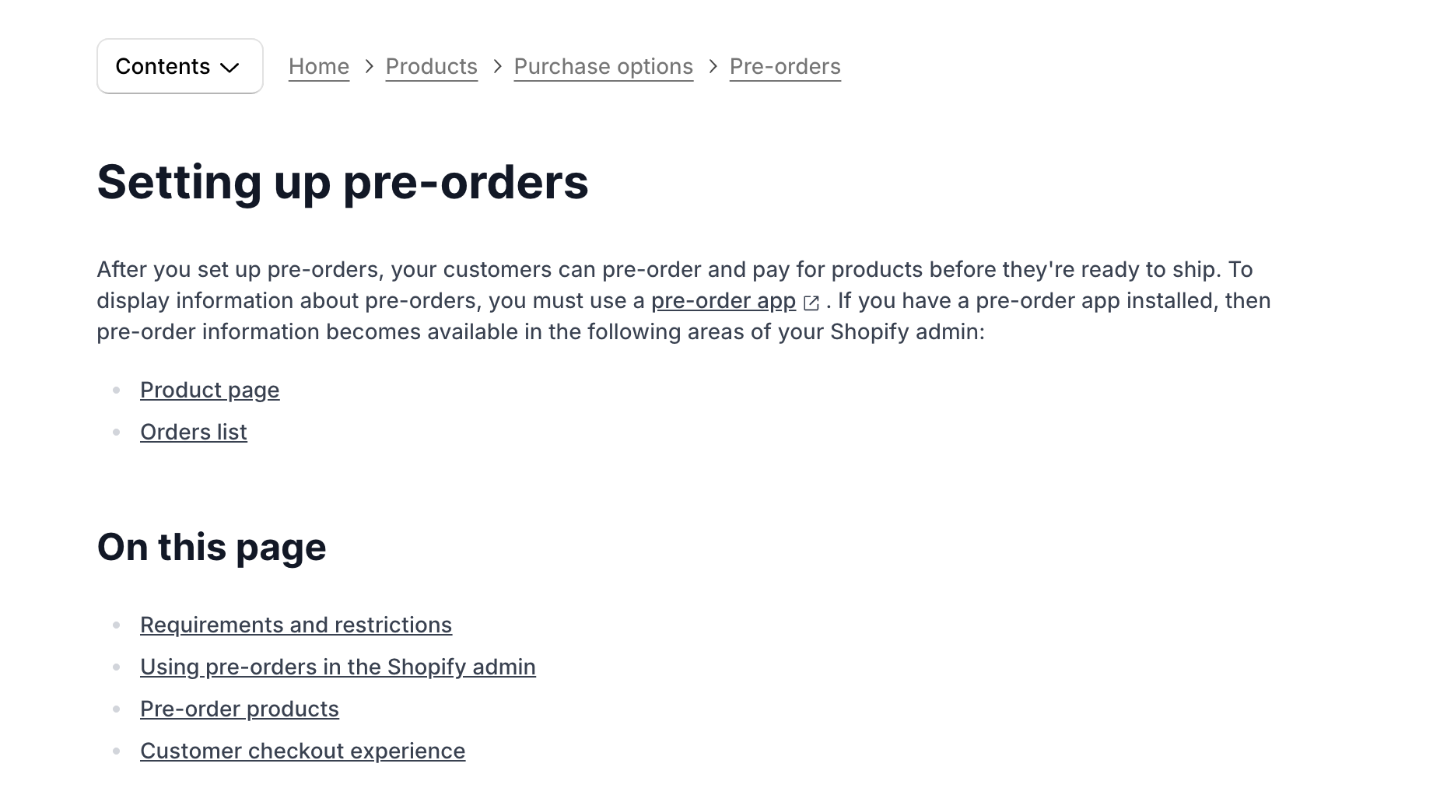
Task: Click the Setting up pre-orders heading
Action: (x=342, y=183)
